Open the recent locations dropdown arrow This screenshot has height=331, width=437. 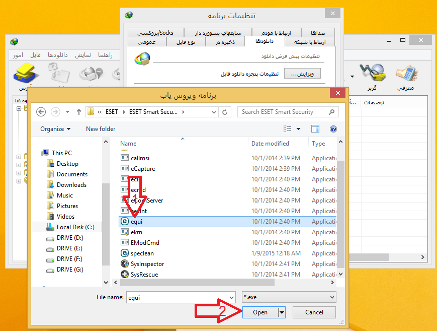(x=67, y=112)
